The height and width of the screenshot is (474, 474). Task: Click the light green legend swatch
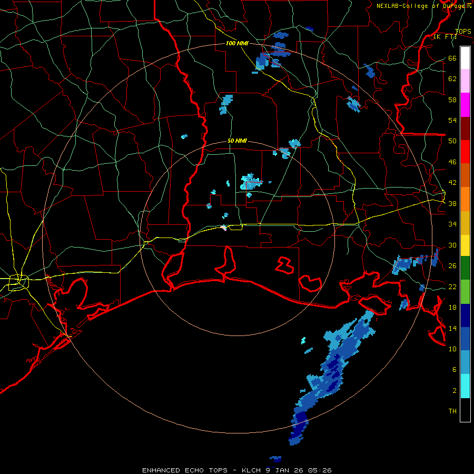point(465,292)
